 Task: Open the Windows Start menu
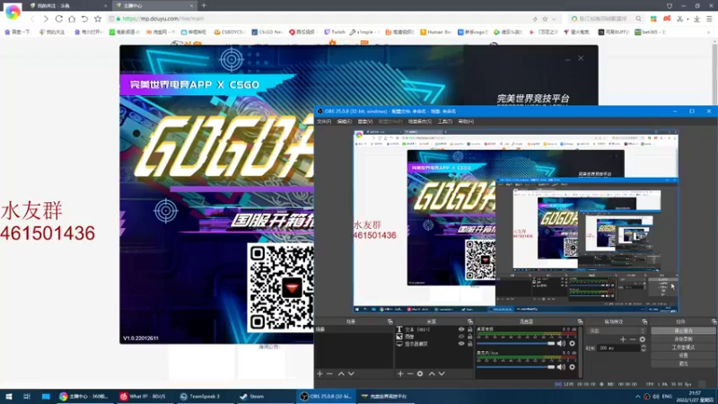pos(8,396)
